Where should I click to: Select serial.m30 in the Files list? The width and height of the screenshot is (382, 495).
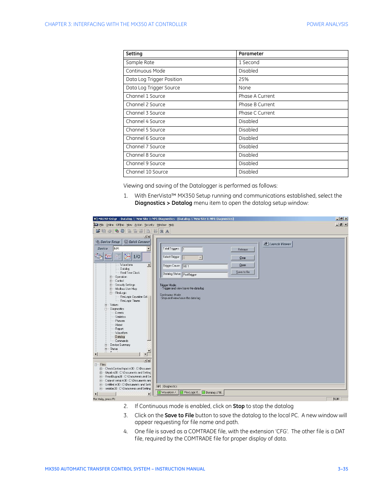tap(128, 389)
